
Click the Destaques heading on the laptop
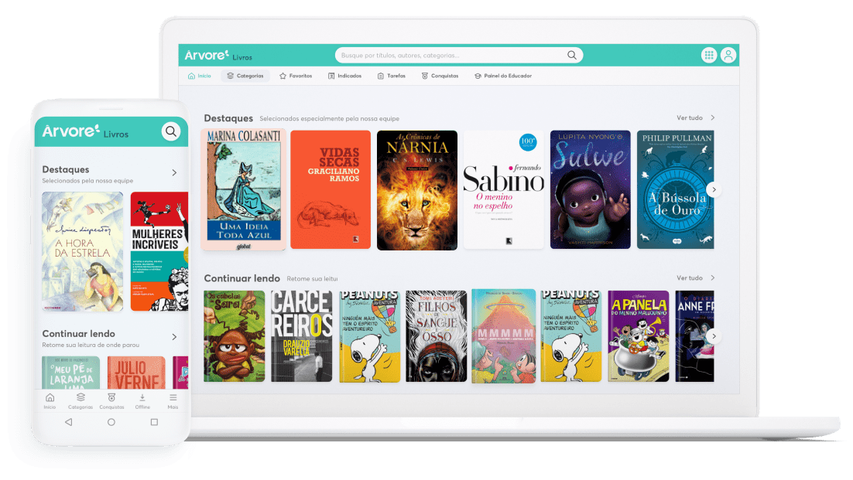click(x=228, y=118)
